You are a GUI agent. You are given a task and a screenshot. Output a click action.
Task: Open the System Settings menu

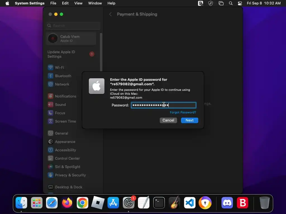click(30, 3)
